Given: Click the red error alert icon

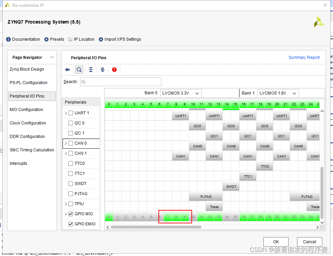Looking at the screenshot, I should [114, 70].
